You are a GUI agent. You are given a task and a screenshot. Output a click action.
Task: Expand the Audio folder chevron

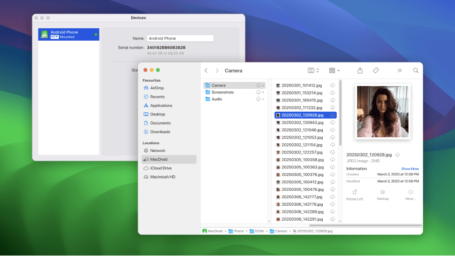pos(263,99)
